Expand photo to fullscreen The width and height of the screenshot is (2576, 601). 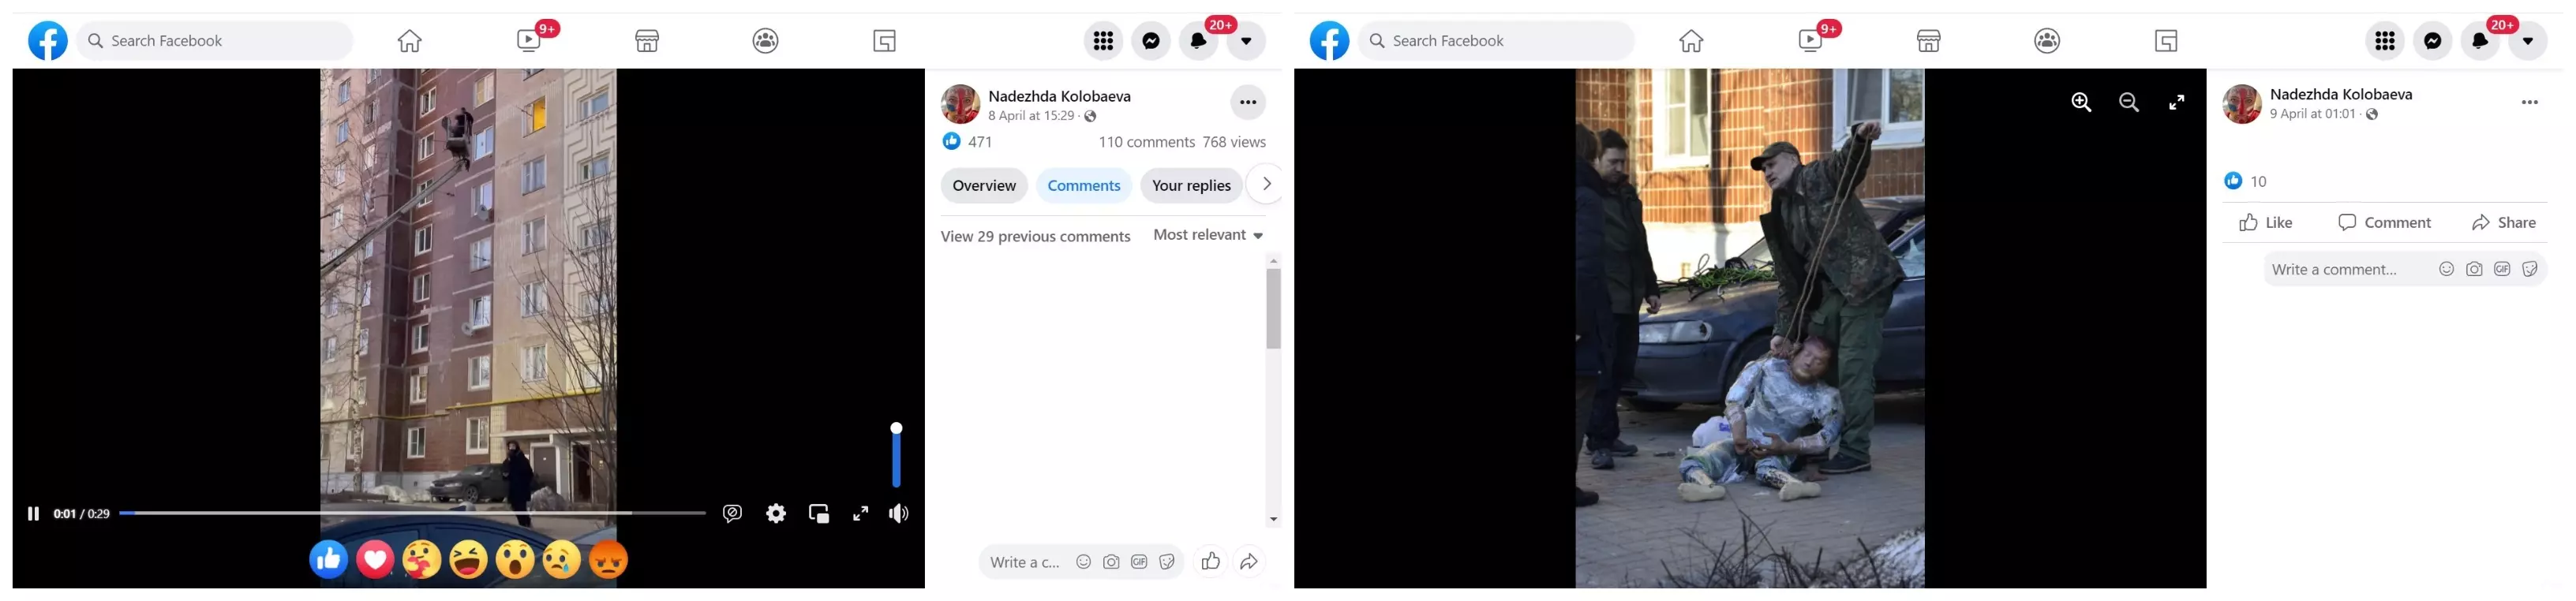pos(2176,102)
